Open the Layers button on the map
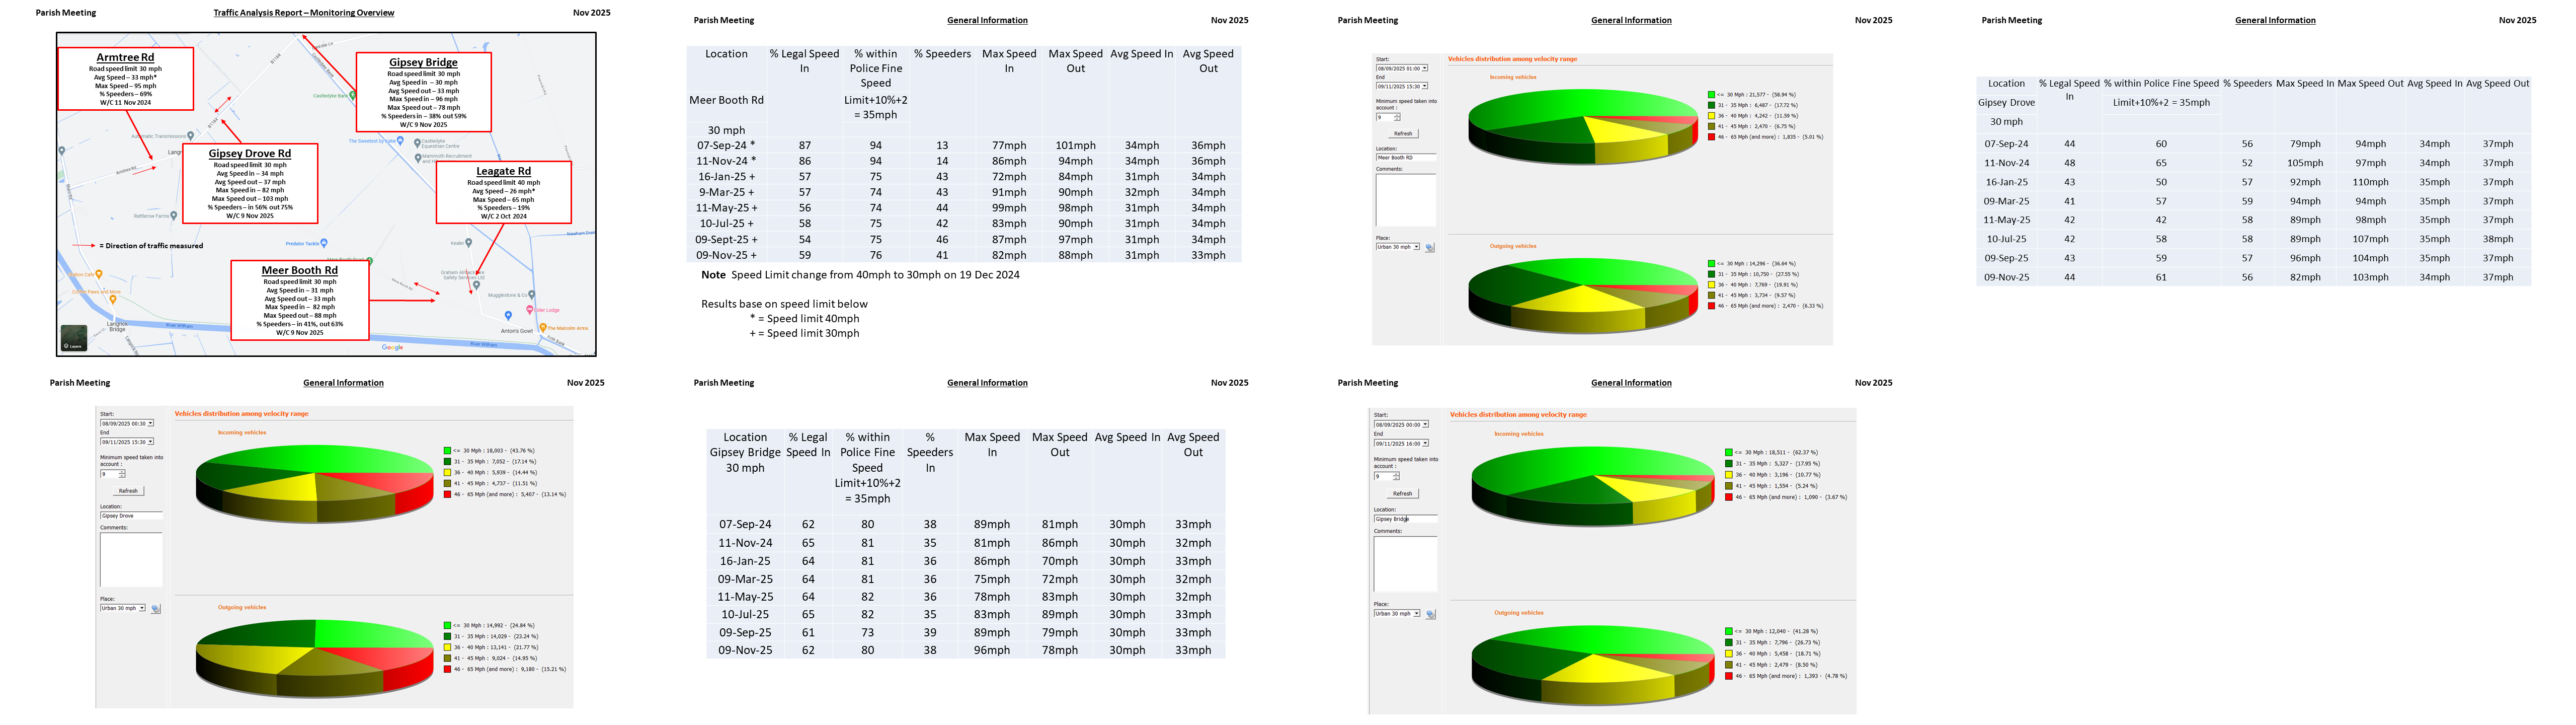 point(73,338)
